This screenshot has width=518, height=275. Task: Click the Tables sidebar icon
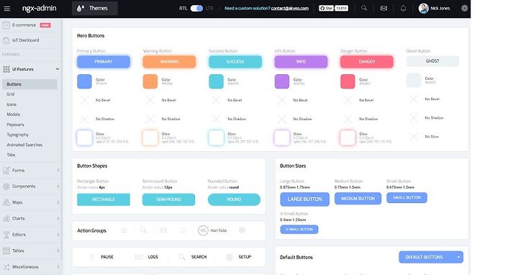[x=6, y=251]
